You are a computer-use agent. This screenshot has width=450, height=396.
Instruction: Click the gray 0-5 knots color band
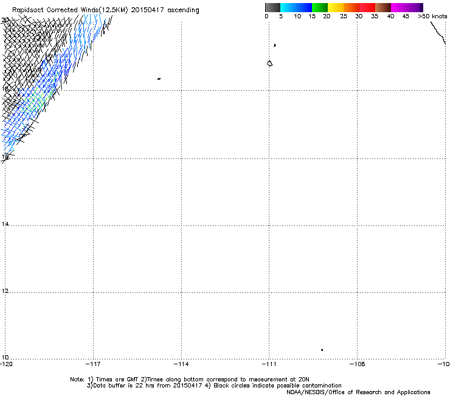click(272, 7)
